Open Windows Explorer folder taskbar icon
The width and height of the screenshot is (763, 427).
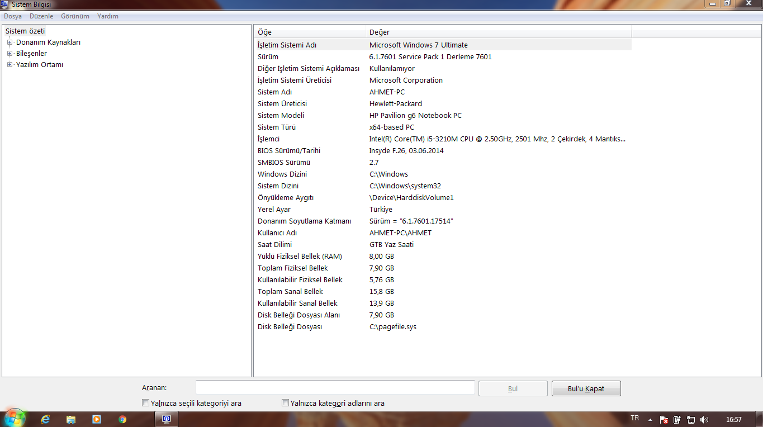point(71,419)
